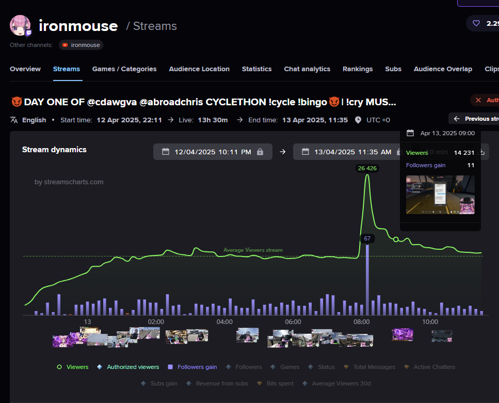Click the 06:00 time axis label

[x=293, y=322]
